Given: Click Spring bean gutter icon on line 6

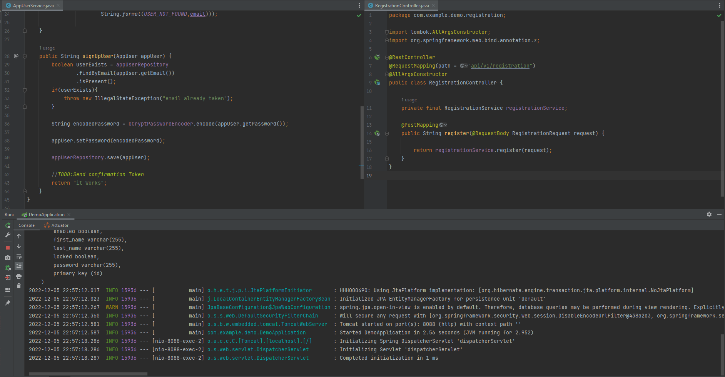Looking at the screenshot, I should [x=378, y=57].
